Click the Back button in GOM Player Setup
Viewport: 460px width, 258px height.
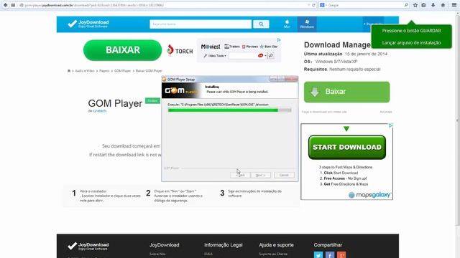[x=240, y=175]
